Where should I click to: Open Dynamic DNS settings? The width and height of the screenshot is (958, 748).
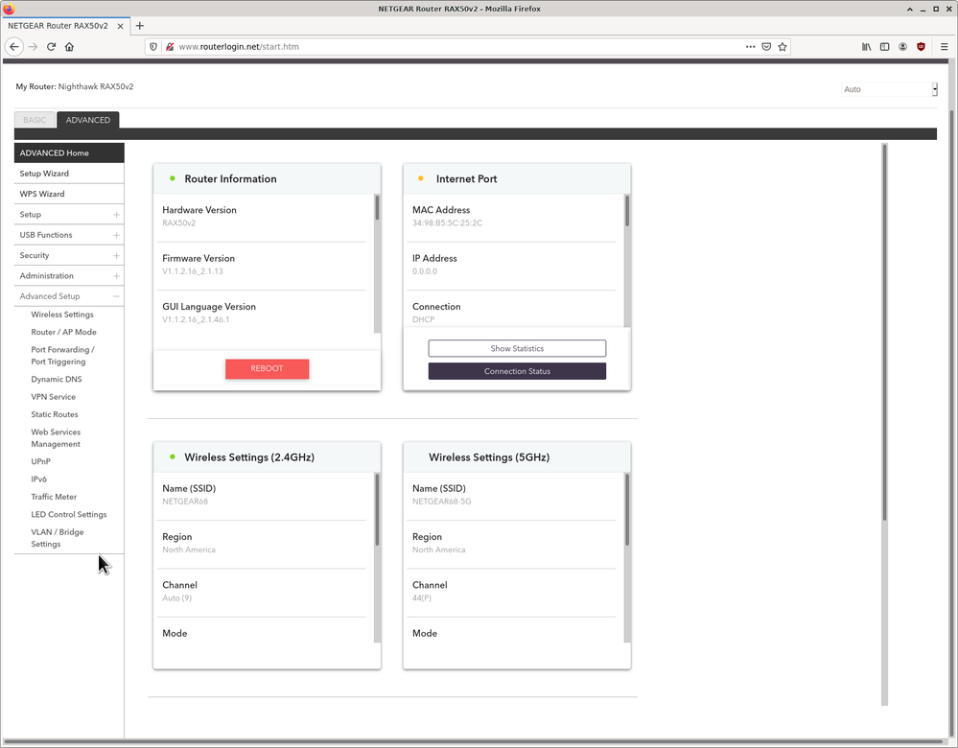click(x=57, y=379)
